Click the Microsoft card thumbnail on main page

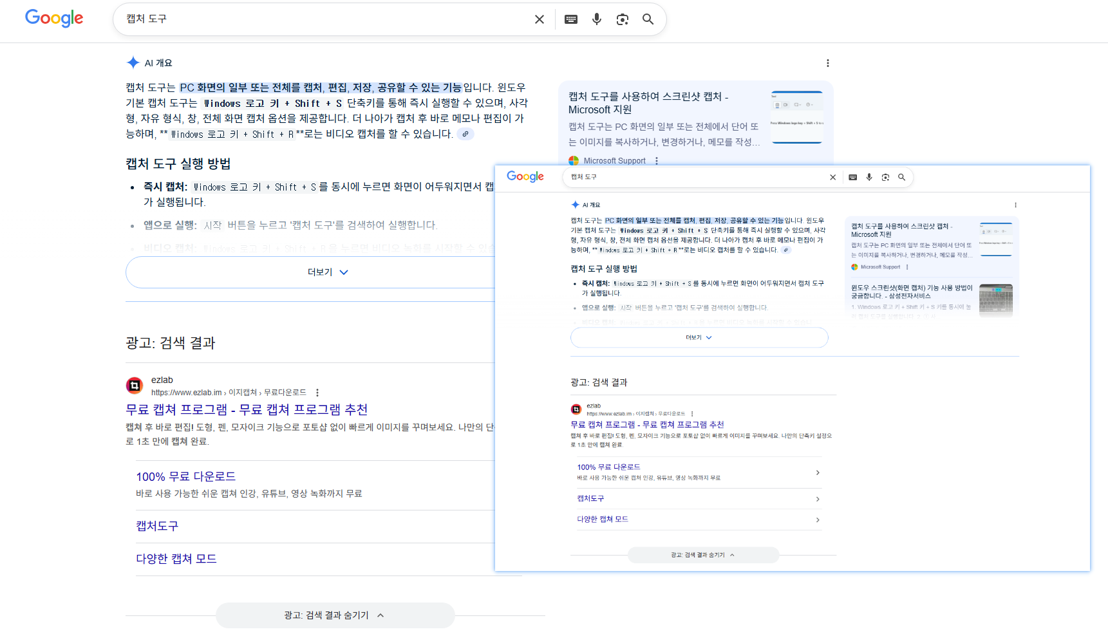(797, 117)
